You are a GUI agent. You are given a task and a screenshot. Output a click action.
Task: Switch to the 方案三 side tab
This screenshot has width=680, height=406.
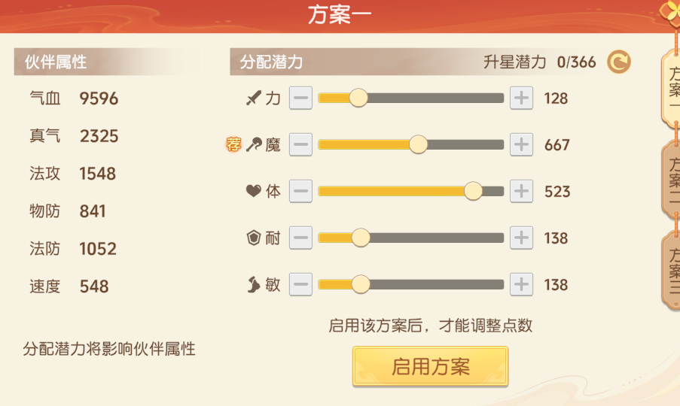pos(672,271)
